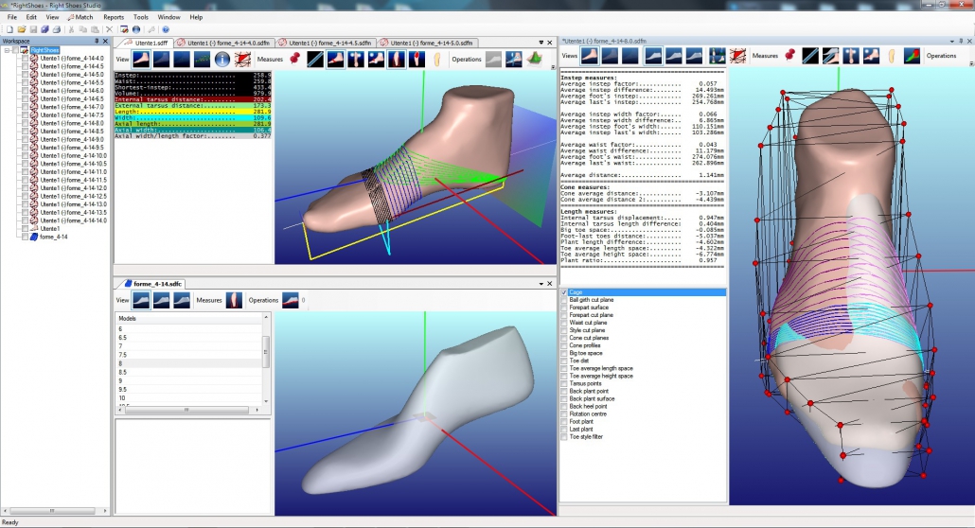
Task: Select Utente1 (-) forme_4-14-8.0 in the workspace tree
Action: [71, 123]
